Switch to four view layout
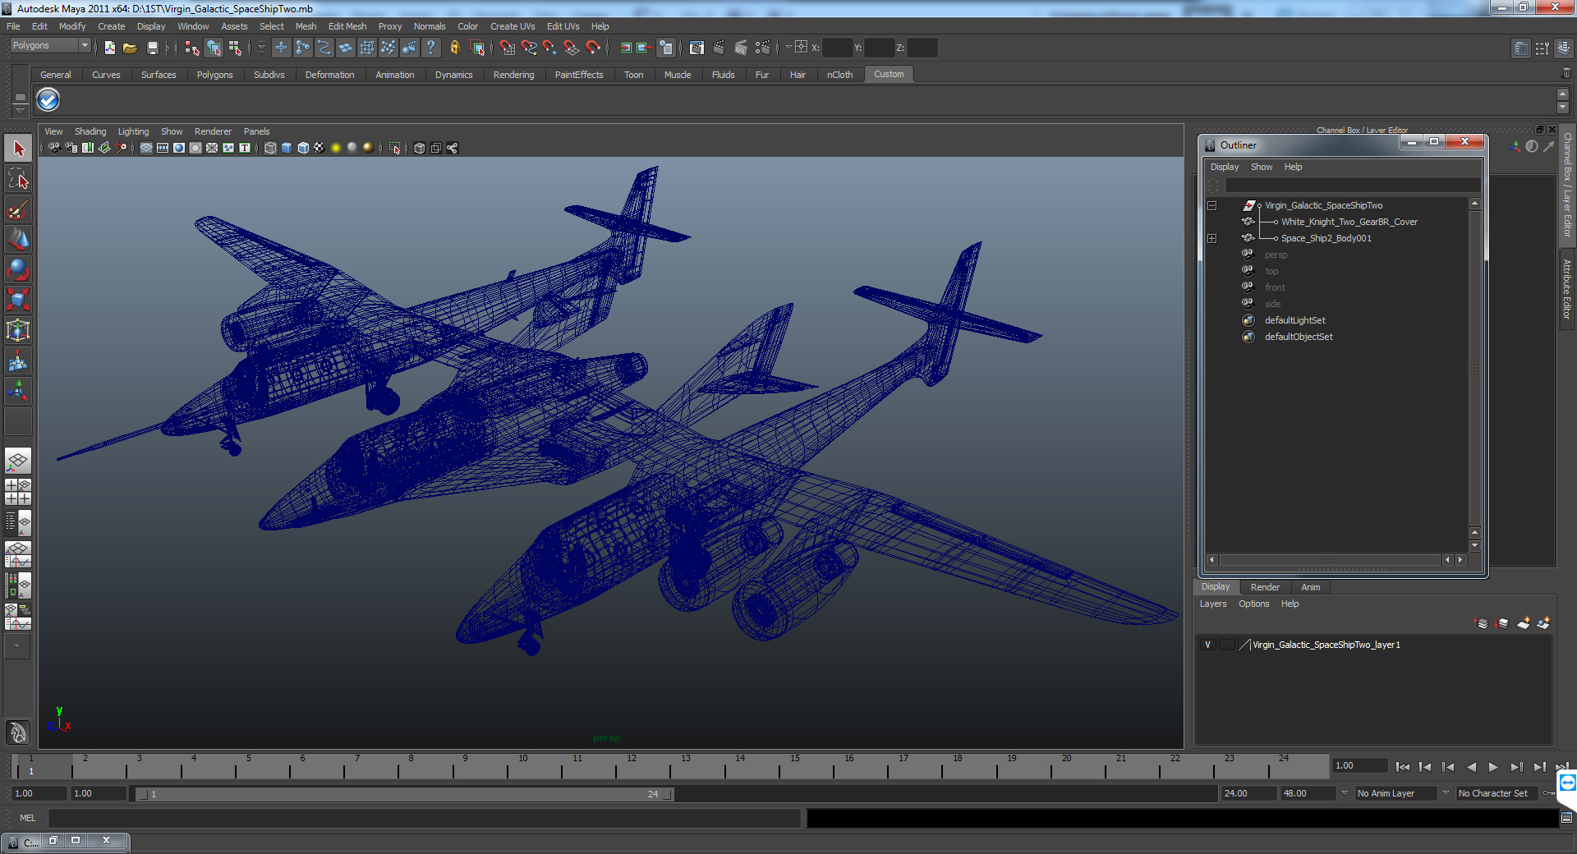Image resolution: width=1577 pixels, height=854 pixels. tap(18, 492)
